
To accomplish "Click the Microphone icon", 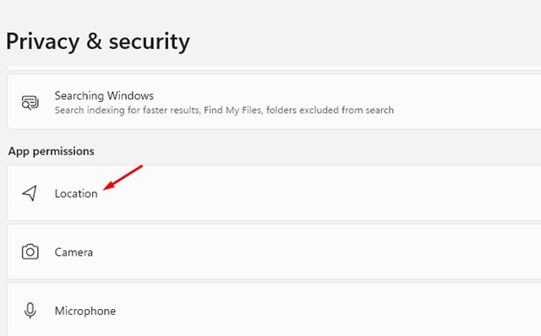I will tap(30, 311).
